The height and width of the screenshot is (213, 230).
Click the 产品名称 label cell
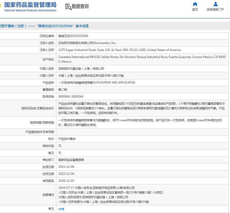point(48,83)
